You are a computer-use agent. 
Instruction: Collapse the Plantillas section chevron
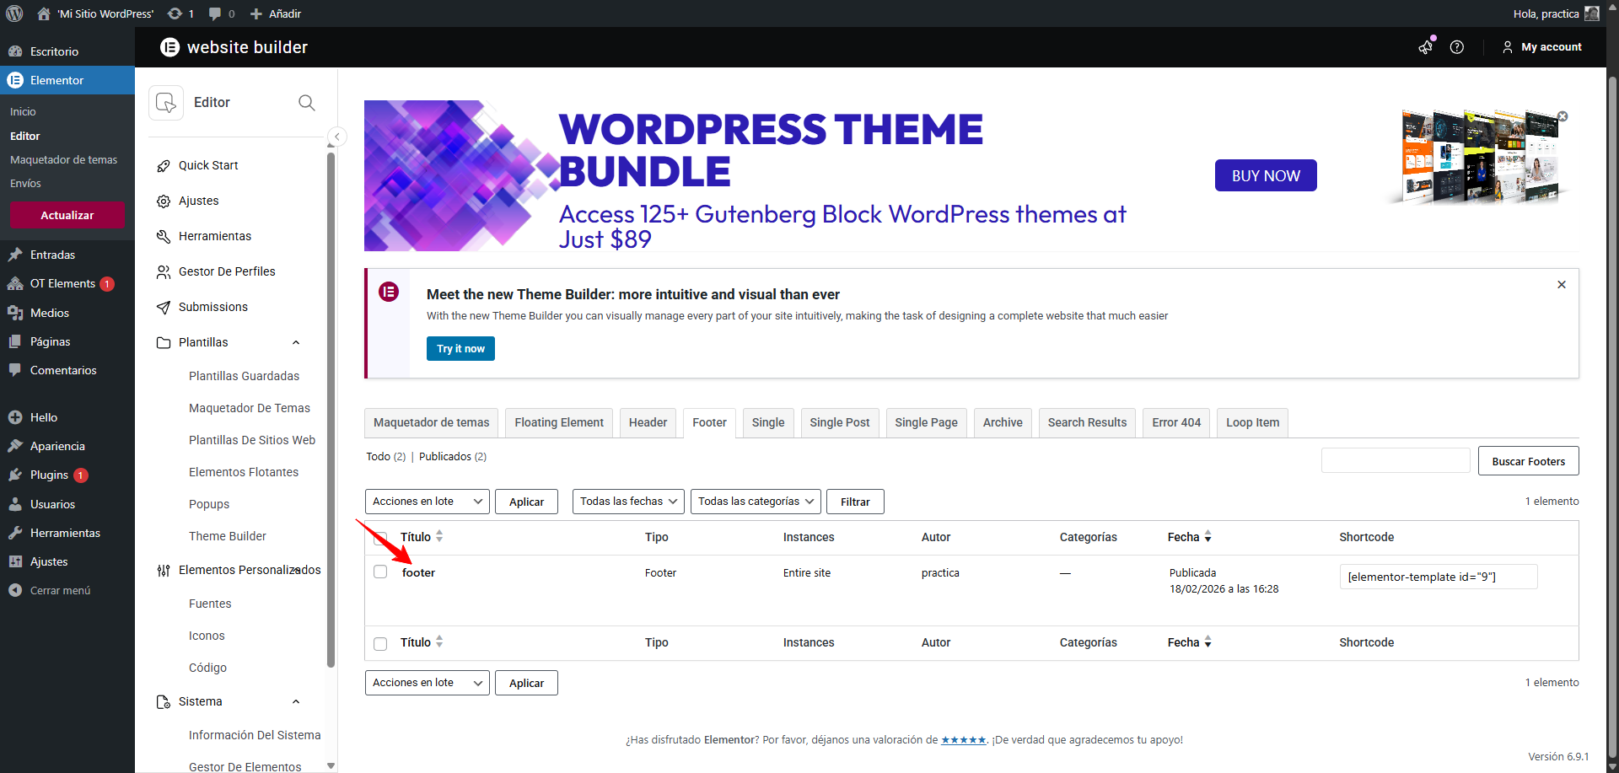coord(296,342)
